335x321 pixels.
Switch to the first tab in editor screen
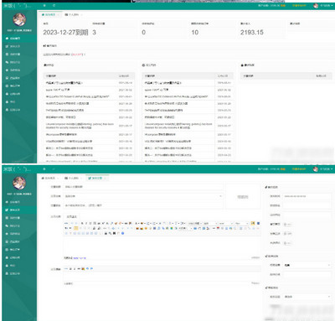tap(49, 178)
